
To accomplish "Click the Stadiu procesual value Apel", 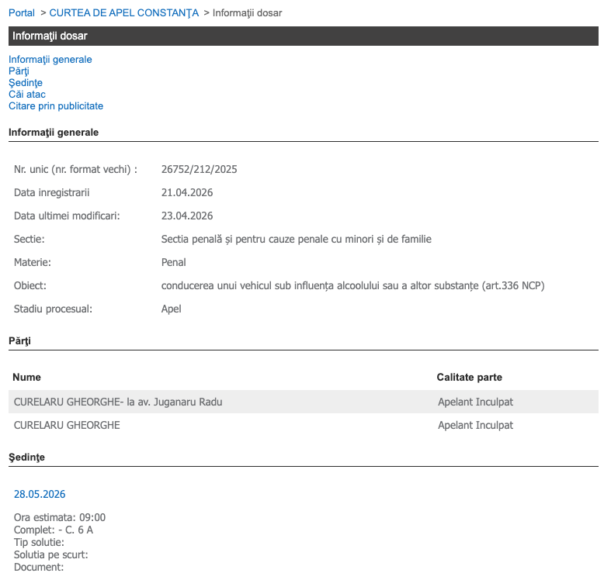I will pyautogui.click(x=171, y=309).
